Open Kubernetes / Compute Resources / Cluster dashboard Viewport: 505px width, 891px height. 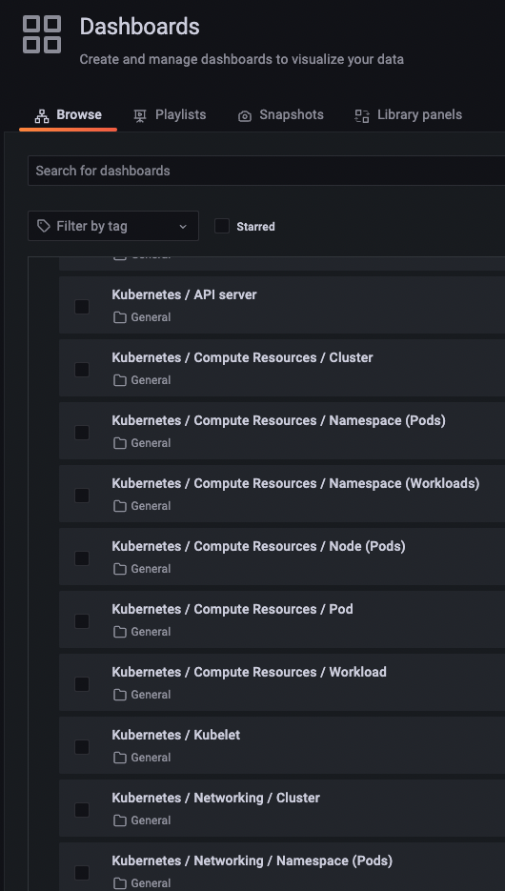coord(243,357)
